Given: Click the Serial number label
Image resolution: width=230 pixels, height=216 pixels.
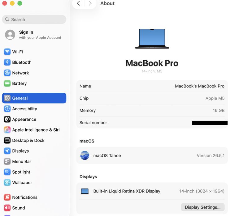Looking at the screenshot, I should [93, 122].
